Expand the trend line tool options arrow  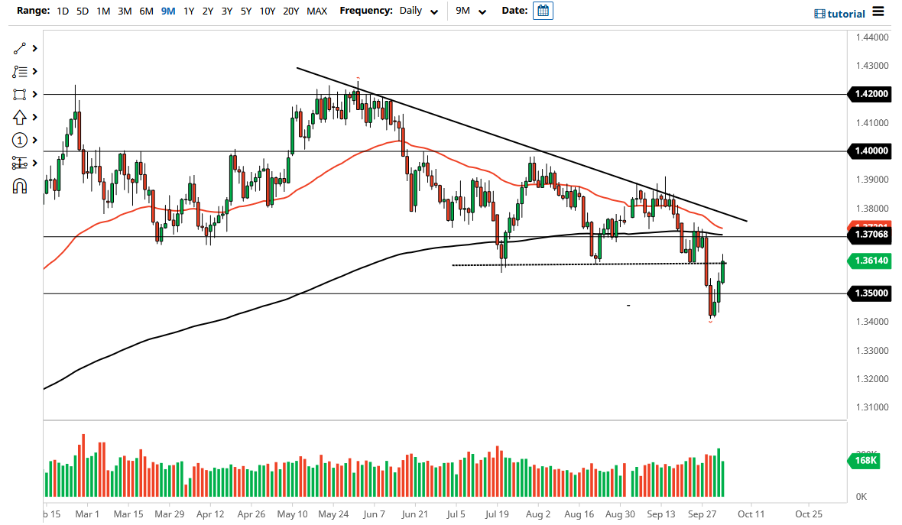pyautogui.click(x=34, y=48)
